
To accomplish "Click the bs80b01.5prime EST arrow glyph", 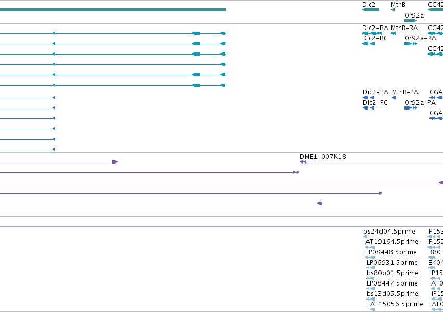I will tap(370, 278).
